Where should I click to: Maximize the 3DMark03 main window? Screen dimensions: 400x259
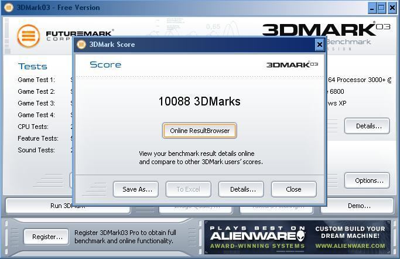tap(382, 8)
